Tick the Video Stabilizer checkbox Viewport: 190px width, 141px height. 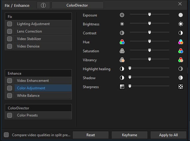pos(10,39)
